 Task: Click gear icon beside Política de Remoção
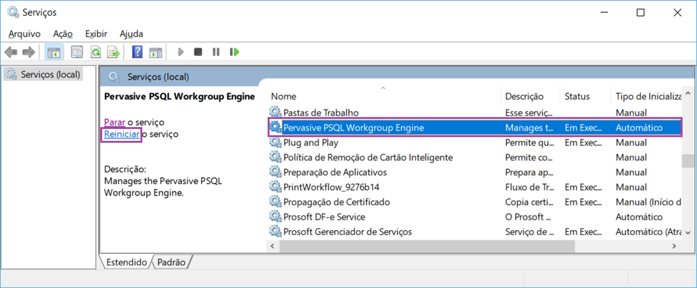(275, 157)
